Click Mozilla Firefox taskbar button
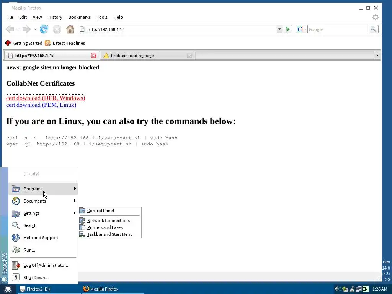 point(113,289)
